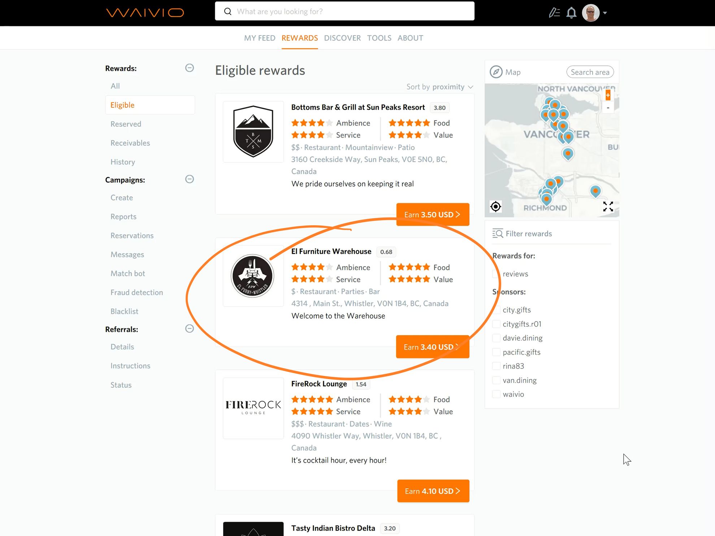Click the Waivio logo
The image size is (715, 536).
(x=145, y=13)
